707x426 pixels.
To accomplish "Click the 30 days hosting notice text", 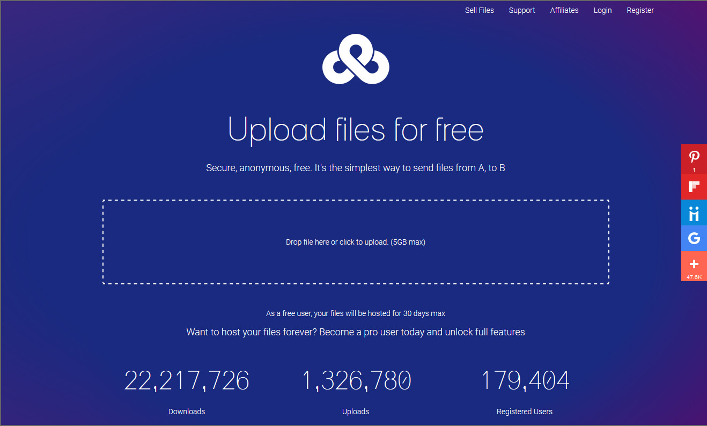I will (356, 313).
